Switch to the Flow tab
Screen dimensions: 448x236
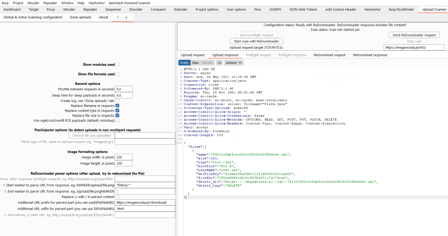click(258, 10)
